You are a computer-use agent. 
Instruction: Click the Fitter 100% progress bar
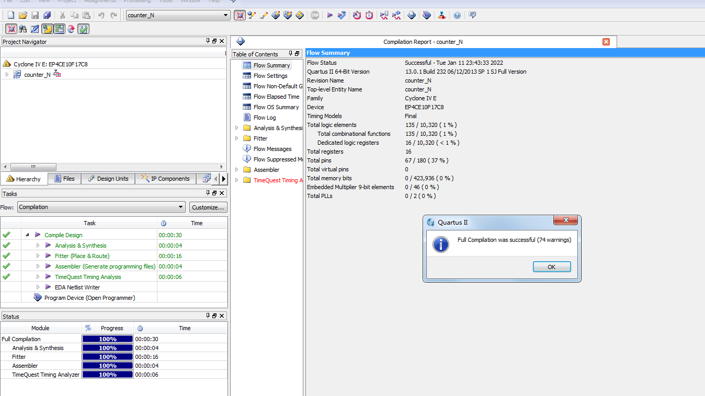[x=107, y=357]
